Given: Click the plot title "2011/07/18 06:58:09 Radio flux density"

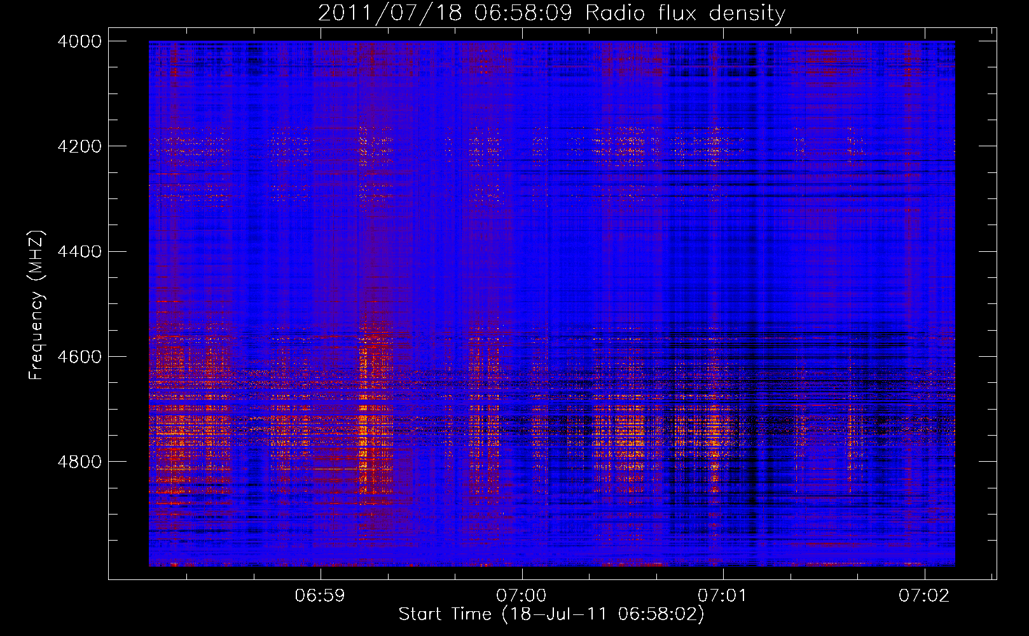Looking at the screenshot, I should [x=552, y=13].
